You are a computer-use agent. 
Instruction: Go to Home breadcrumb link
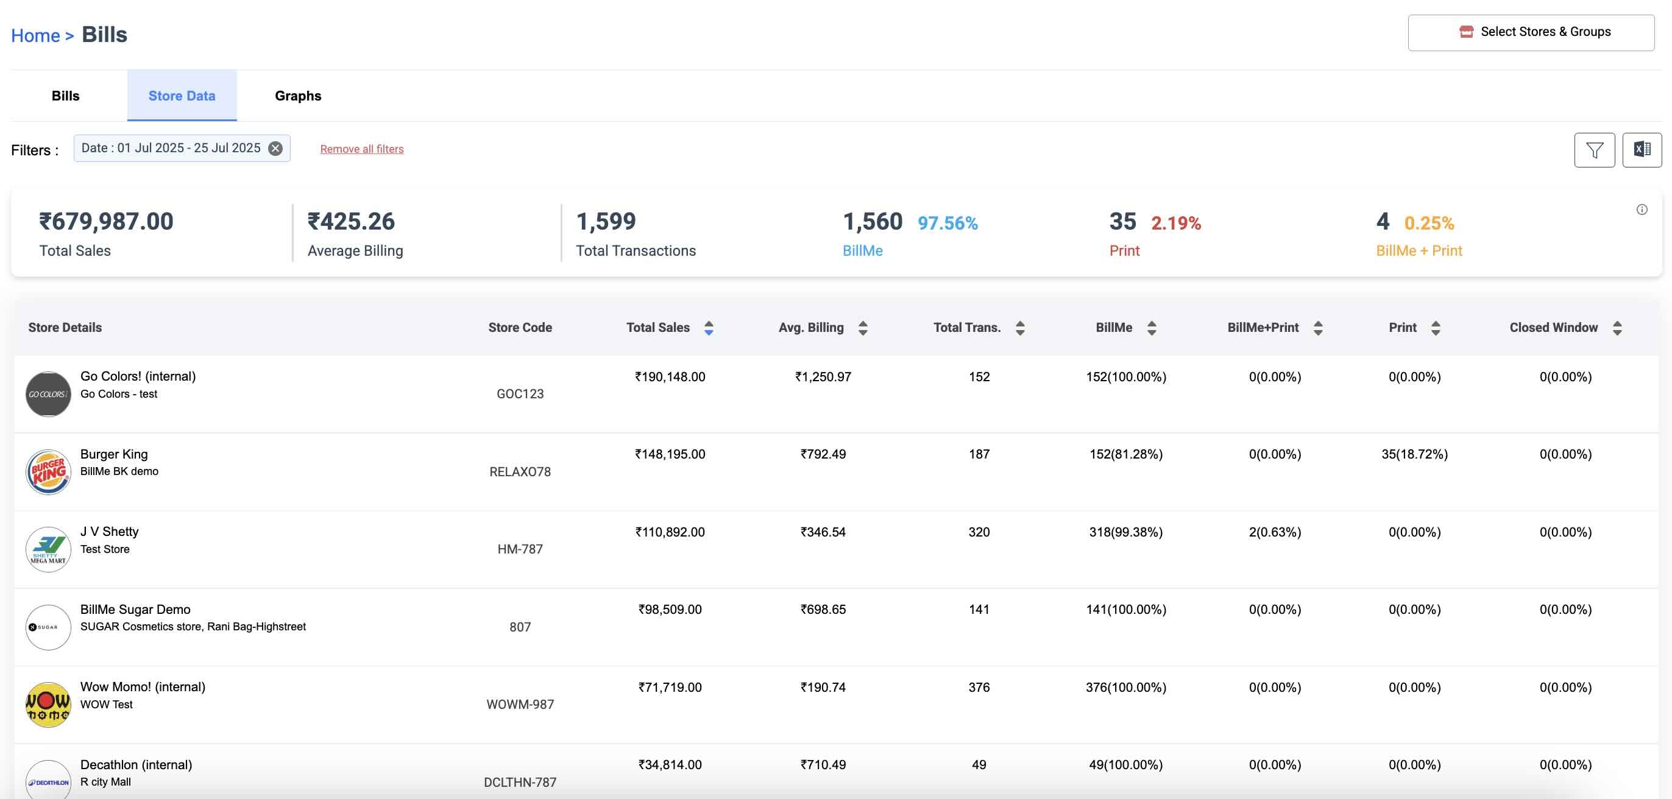pos(36,36)
